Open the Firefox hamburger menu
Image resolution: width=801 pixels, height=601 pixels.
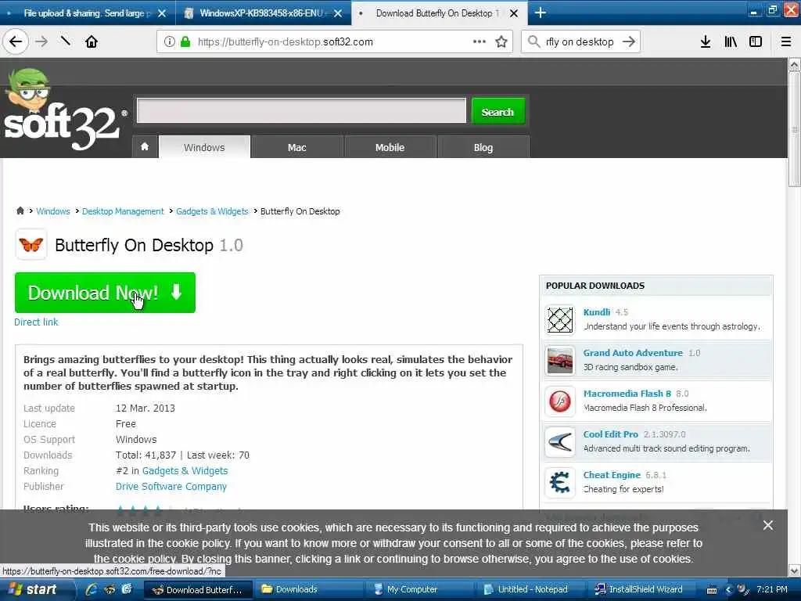pyautogui.click(x=785, y=41)
